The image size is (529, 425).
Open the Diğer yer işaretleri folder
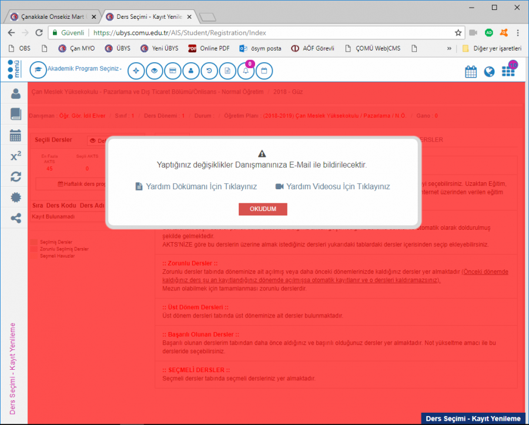click(492, 48)
